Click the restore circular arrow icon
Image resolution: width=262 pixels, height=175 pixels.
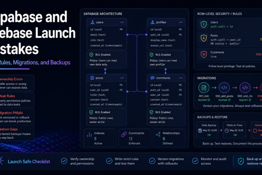(255, 131)
